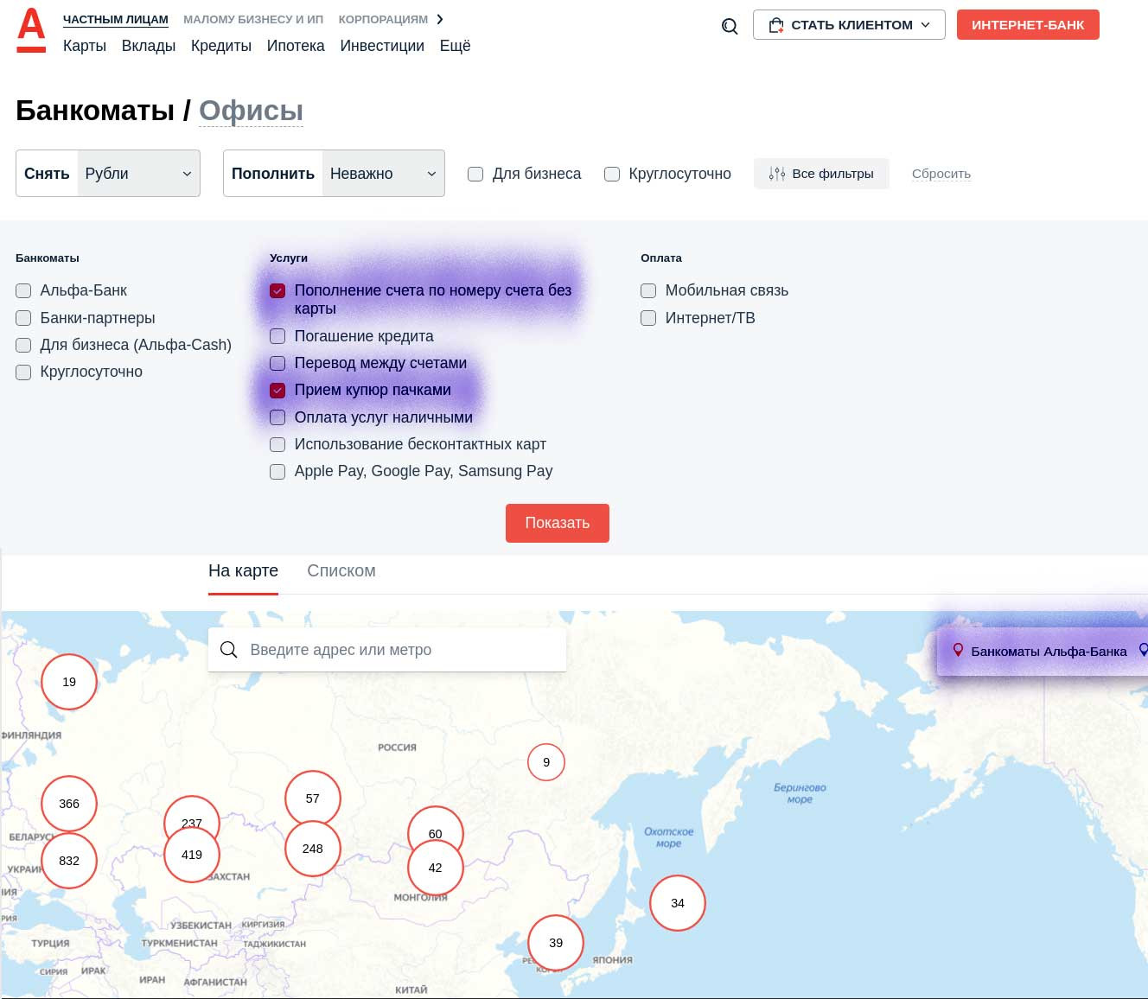Uncheck Прием купюр пачками checkbox
Viewport: 1148px width, 999px height.
[277, 390]
